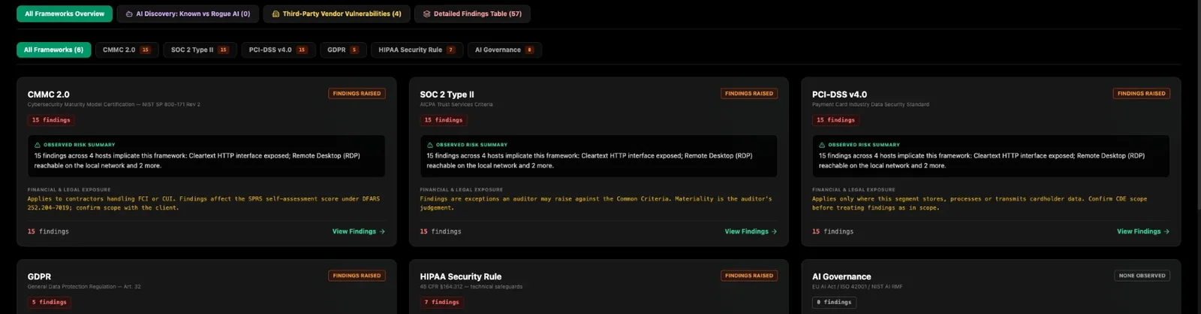Click the red 15 findings tag in CMMC 2.0 card
Image resolution: width=1201 pixels, height=314 pixels.
(51, 120)
